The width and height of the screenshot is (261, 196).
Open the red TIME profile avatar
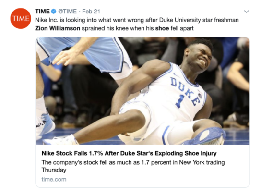21,18
